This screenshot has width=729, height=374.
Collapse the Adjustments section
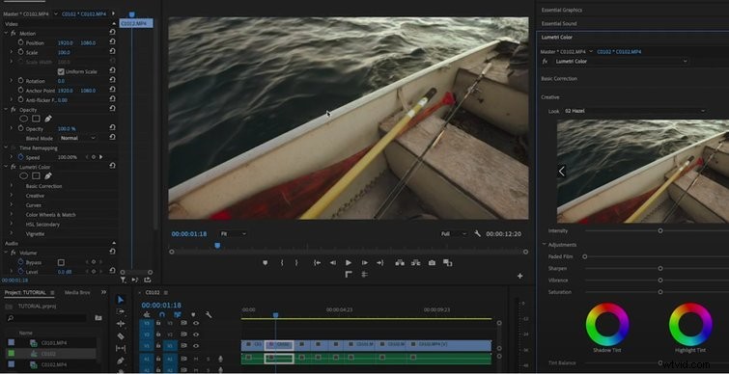point(544,245)
